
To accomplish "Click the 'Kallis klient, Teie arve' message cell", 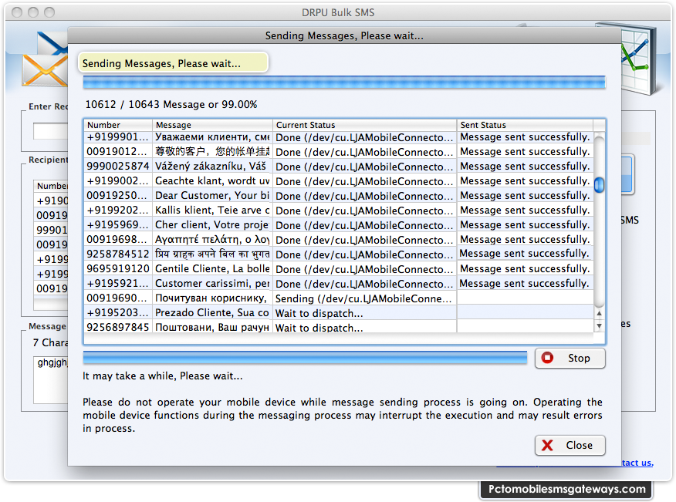I will coord(212,211).
